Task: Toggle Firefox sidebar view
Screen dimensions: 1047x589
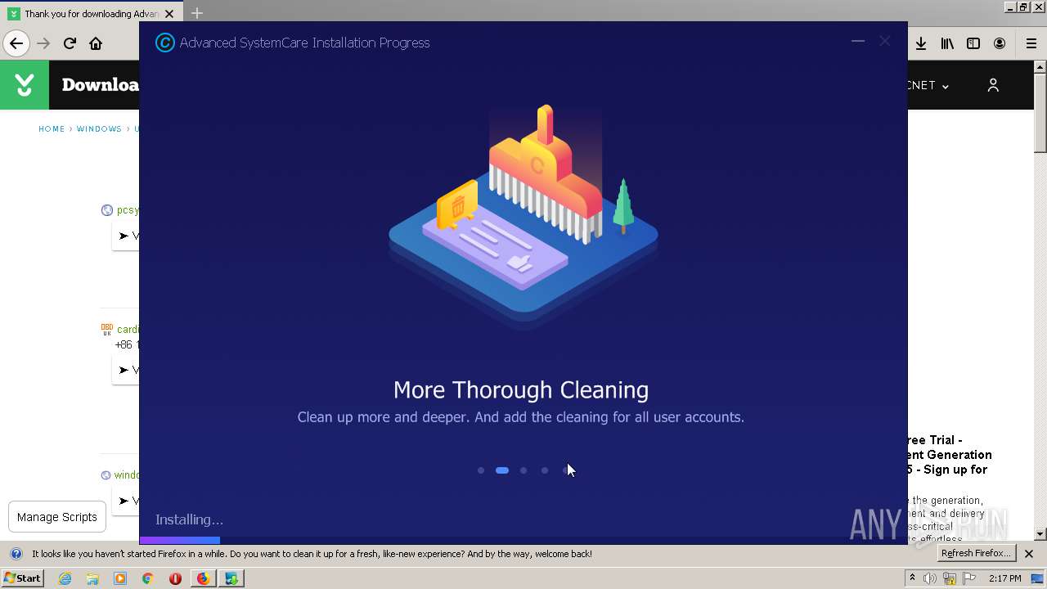Action: pyautogui.click(x=973, y=43)
